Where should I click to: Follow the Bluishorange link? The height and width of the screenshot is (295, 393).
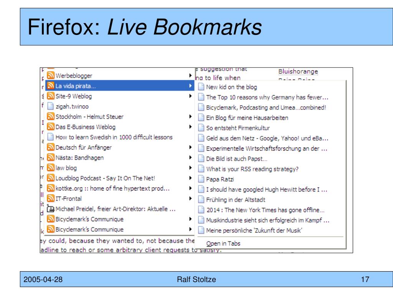tap(298, 71)
